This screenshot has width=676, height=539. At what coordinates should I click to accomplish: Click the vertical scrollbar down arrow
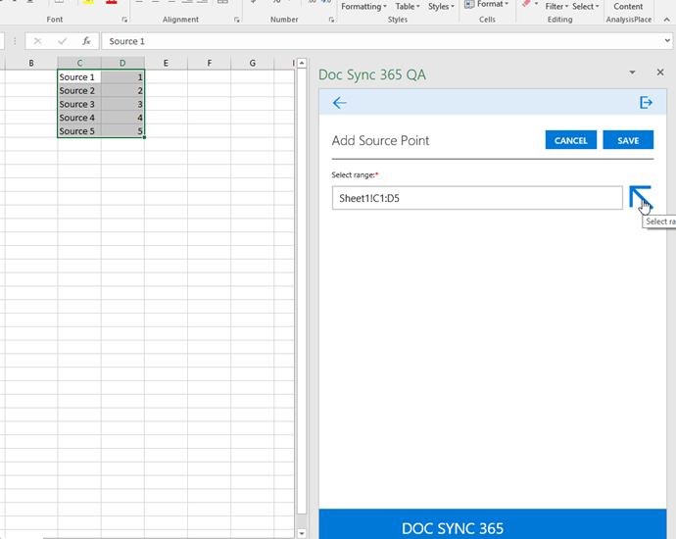302,533
